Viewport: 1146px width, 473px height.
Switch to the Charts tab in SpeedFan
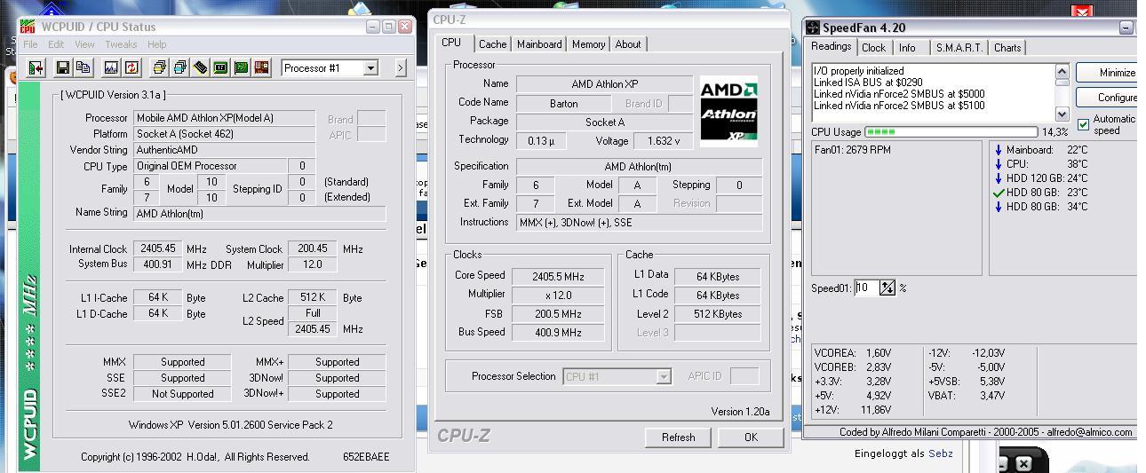tap(1007, 48)
